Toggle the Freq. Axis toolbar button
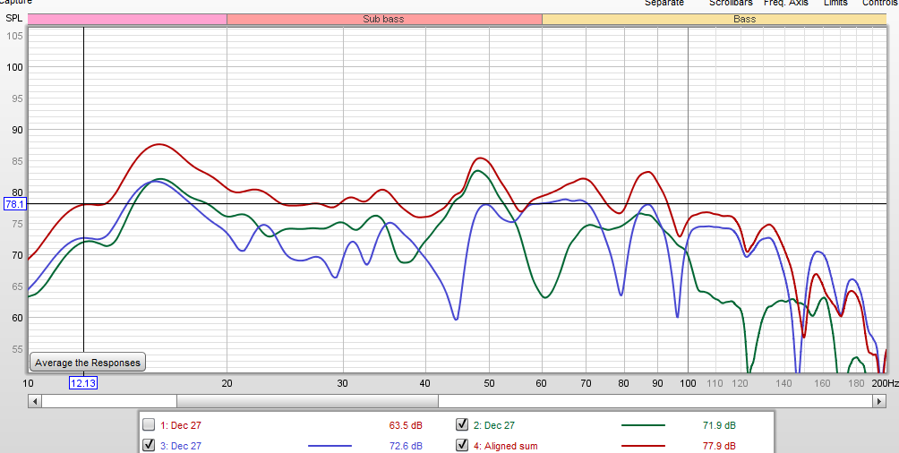The image size is (899, 453). coord(786,3)
